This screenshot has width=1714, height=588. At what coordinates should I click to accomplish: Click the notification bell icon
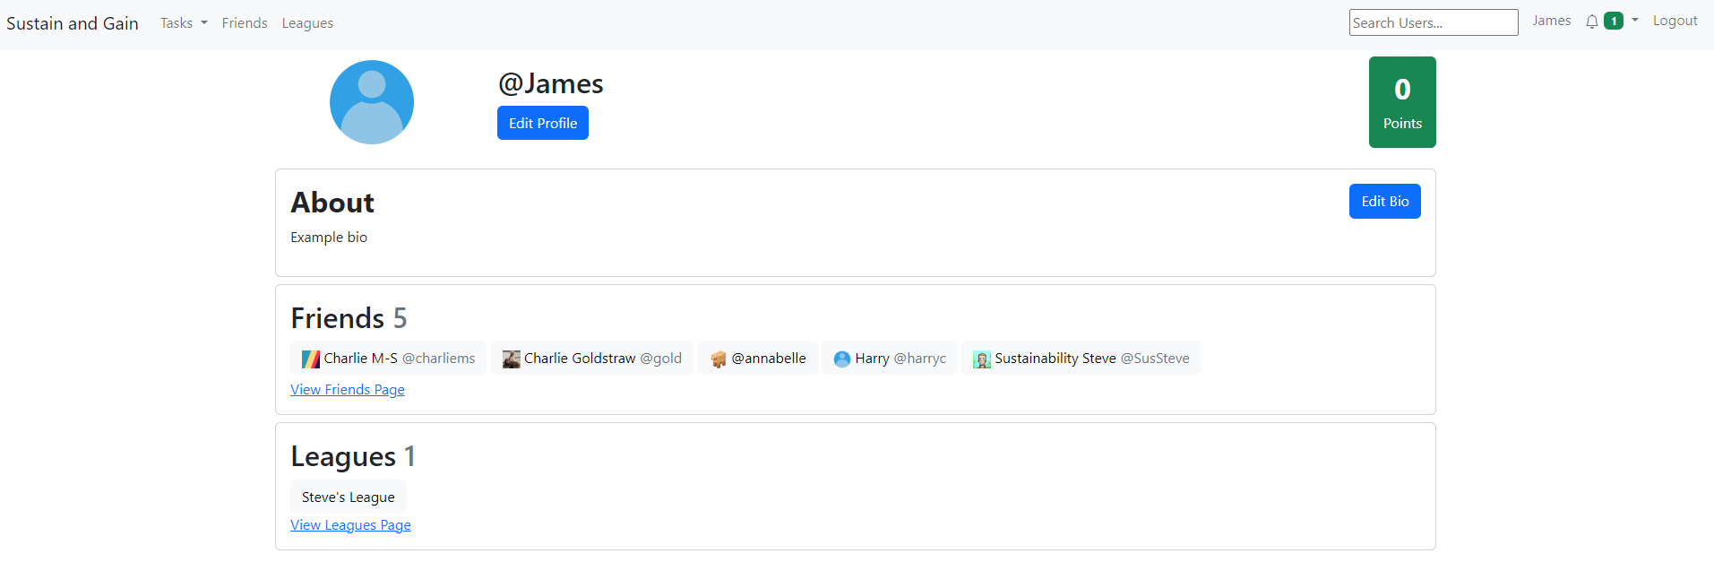pyautogui.click(x=1591, y=22)
